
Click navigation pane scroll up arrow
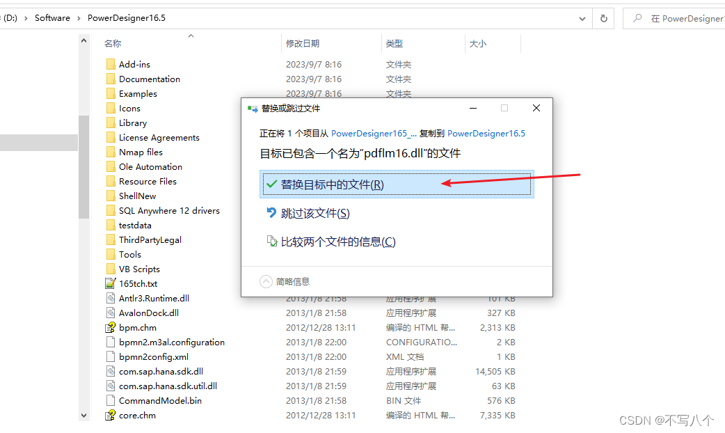83,40
